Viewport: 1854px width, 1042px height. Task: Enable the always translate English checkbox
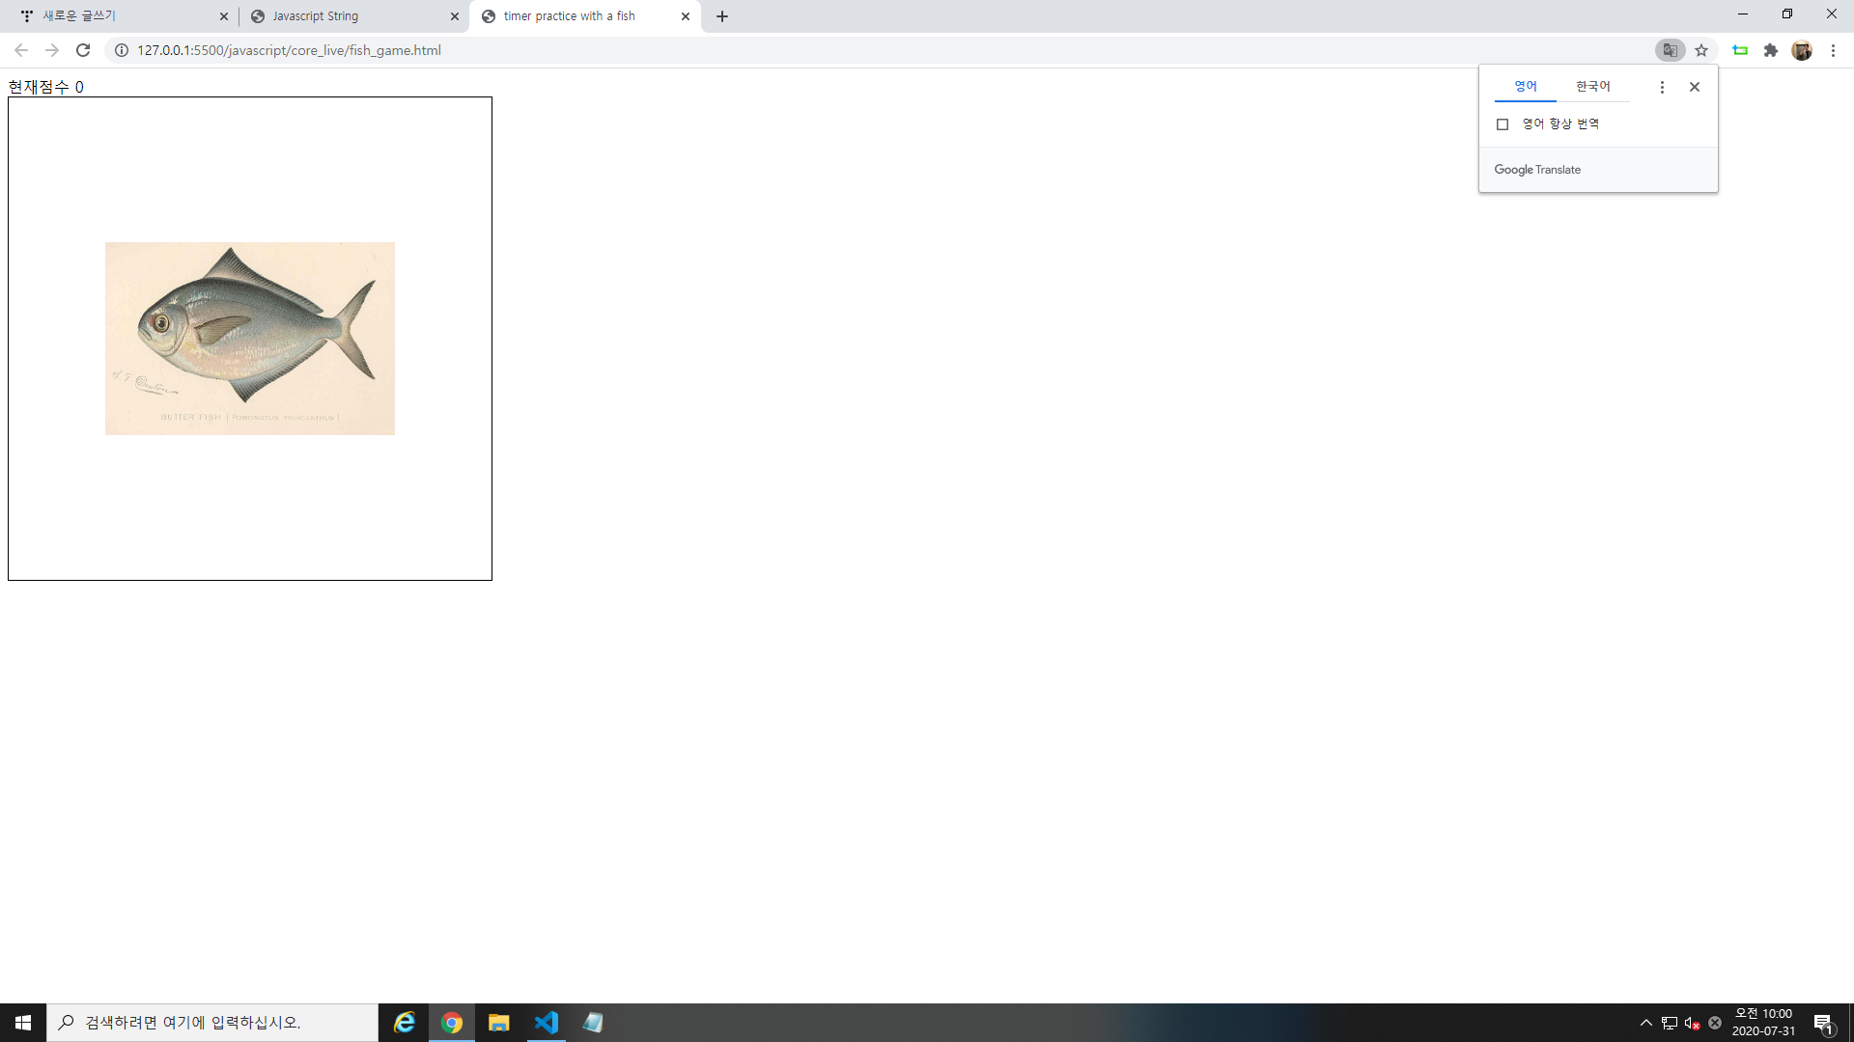pyautogui.click(x=1503, y=124)
